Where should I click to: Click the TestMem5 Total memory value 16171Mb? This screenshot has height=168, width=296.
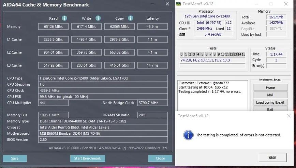coord(276,17)
